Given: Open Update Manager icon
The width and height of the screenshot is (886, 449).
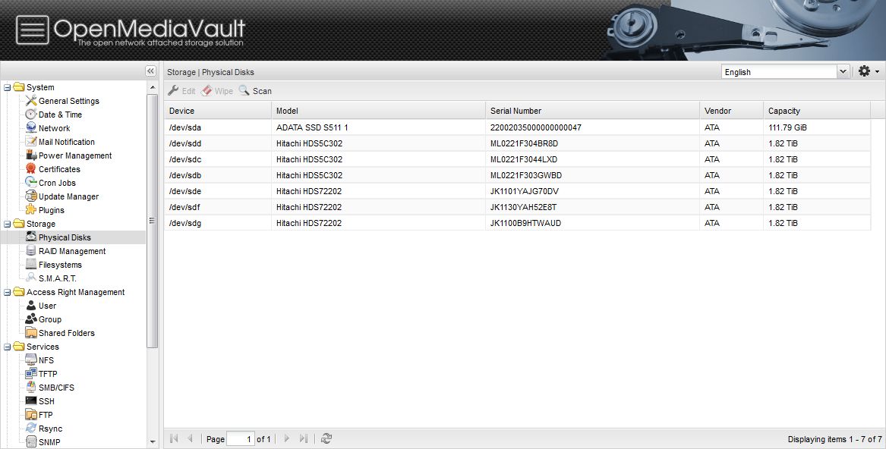Looking at the screenshot, I should tap(31, 196).
